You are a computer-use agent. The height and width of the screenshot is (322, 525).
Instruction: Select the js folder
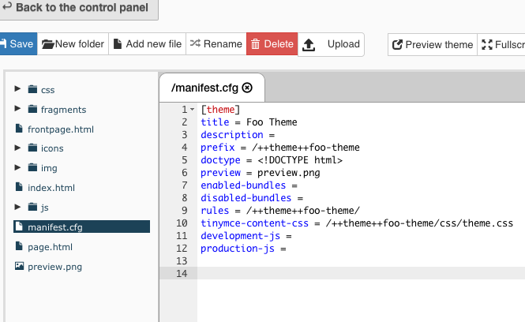pos(44,208)
